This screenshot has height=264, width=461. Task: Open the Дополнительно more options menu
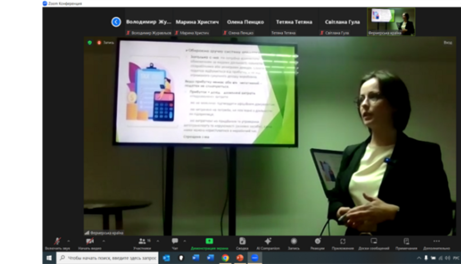click(437, 242)
